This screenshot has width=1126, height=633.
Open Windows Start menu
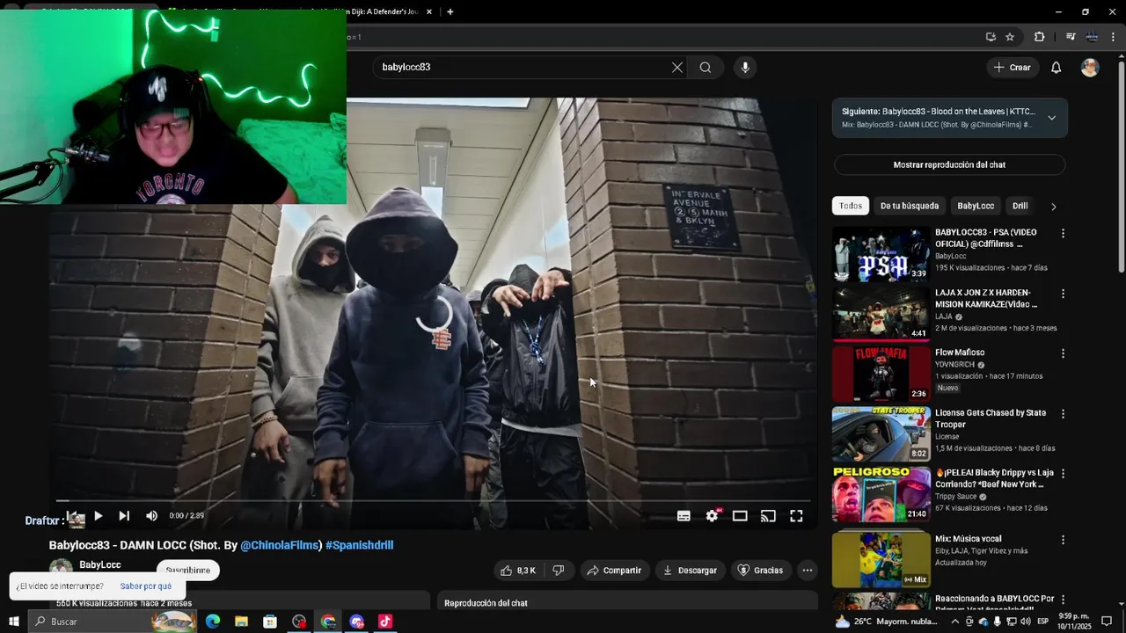click(13, 622)
